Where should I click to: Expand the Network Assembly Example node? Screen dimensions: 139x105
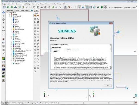(11, 50)
